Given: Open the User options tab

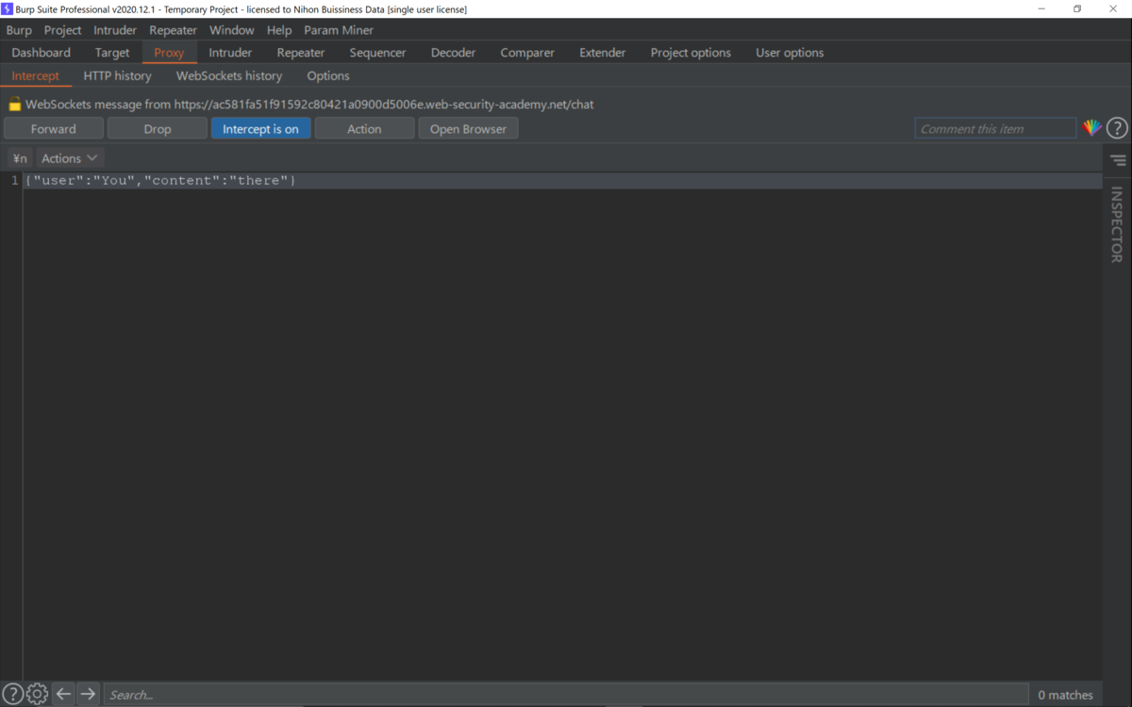Looking at the screenshot, I should click(x=790, y=53).
